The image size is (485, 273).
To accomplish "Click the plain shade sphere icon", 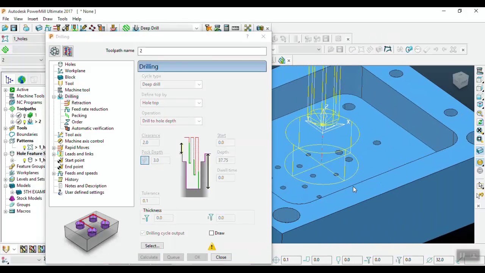I will click(480, 162).
